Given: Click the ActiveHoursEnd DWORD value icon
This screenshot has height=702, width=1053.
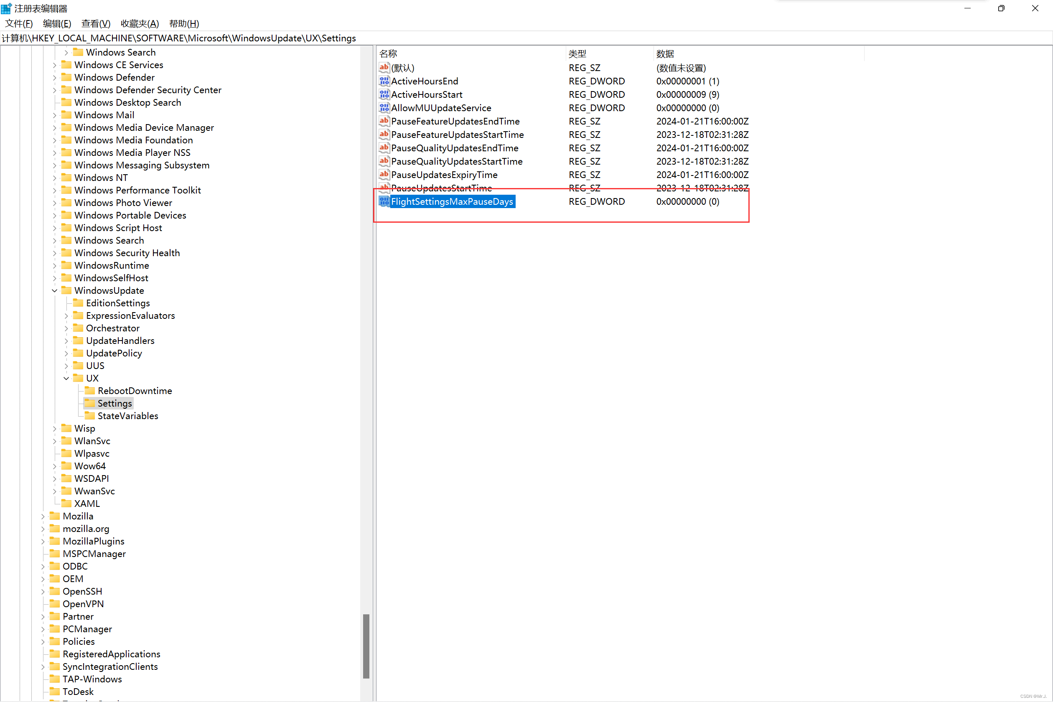Looking at the screenshot, I should pos(384,81).
